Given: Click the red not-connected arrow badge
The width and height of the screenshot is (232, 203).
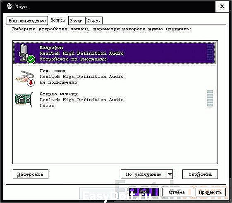Looking at the screenshot, I should (x=31, y=83).
